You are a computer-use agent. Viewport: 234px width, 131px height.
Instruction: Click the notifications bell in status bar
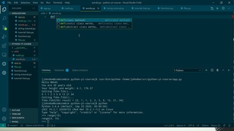(x=230, y=125)
